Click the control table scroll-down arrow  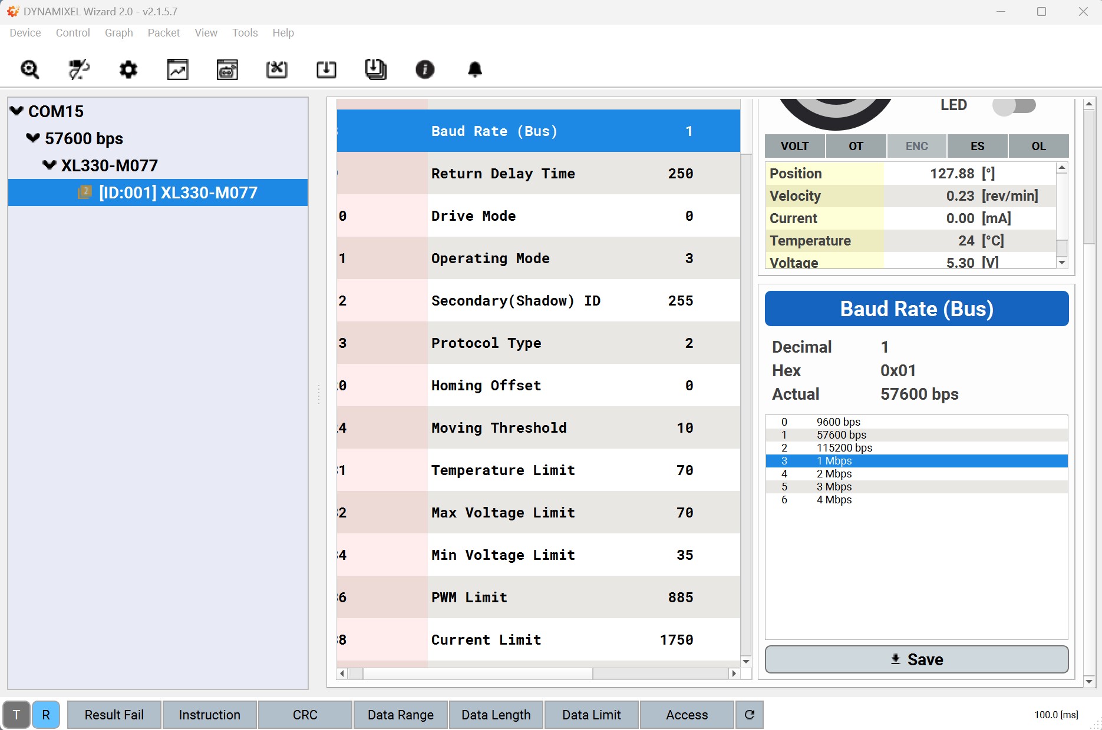746,661
